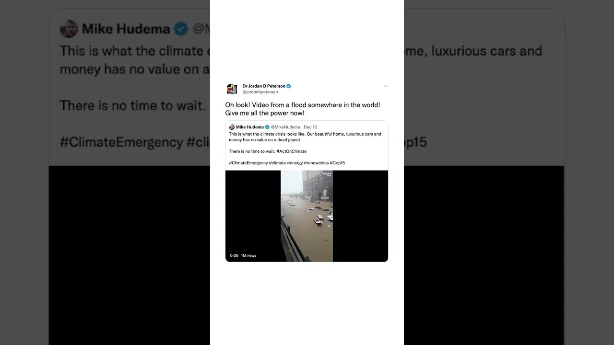
Task: Click the large blurred Mike Hudema avatar
Action: coord(69,29)
